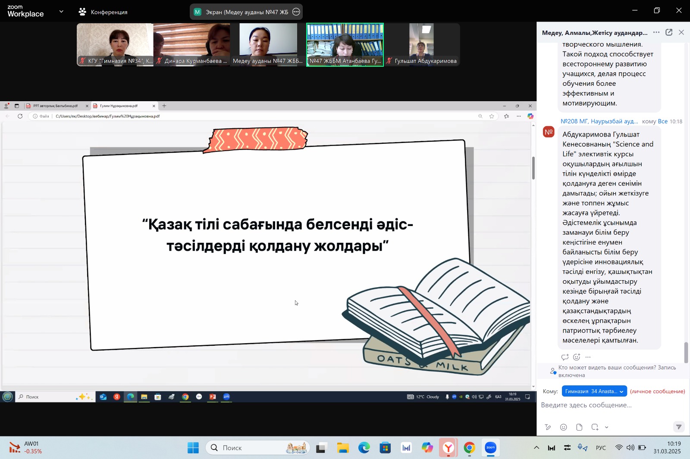Click the attach file icon in chat
This screenshot has height=459, width=690.
579,427
